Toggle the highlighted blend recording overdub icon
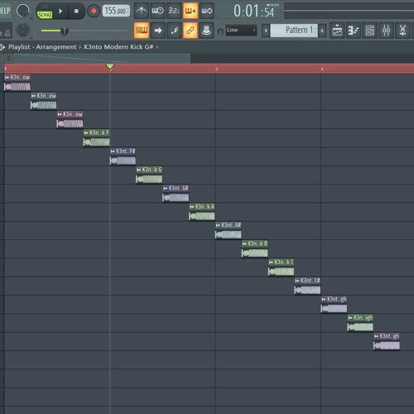The image size is (414, 414). [190, 11]
